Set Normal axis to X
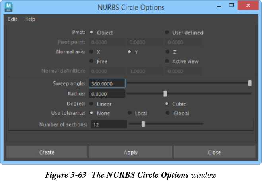262x182 pixels. [91, 52]
